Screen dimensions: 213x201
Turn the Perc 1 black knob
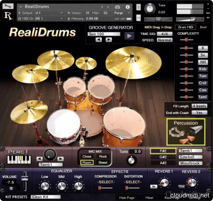pos(50,154)
